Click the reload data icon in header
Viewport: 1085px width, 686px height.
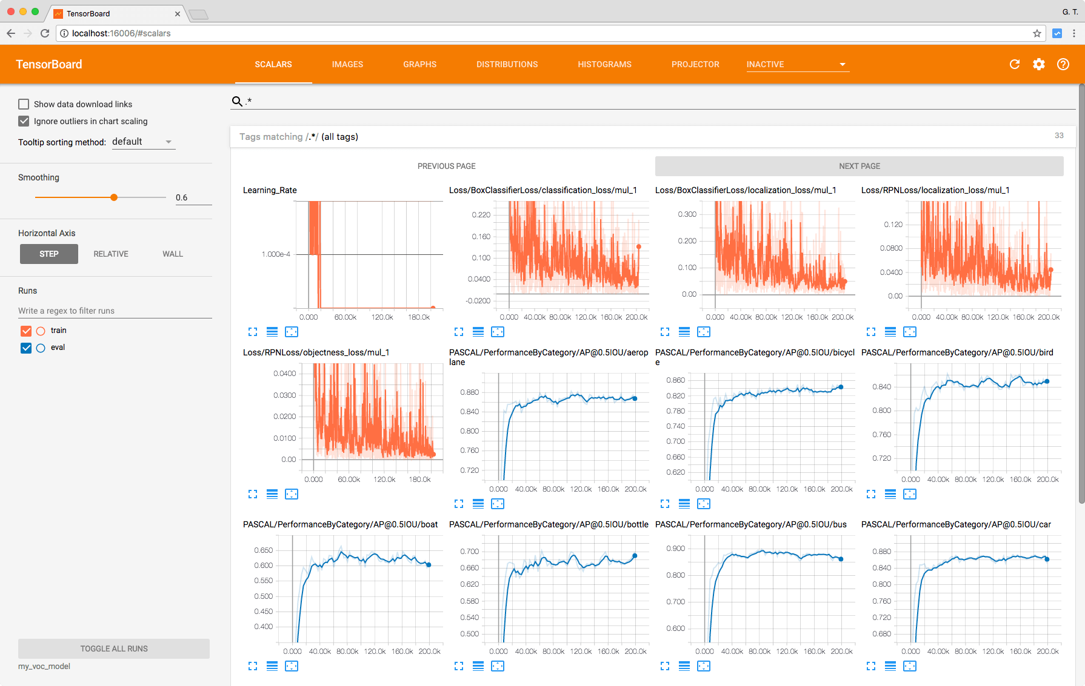pos(1015,64)
